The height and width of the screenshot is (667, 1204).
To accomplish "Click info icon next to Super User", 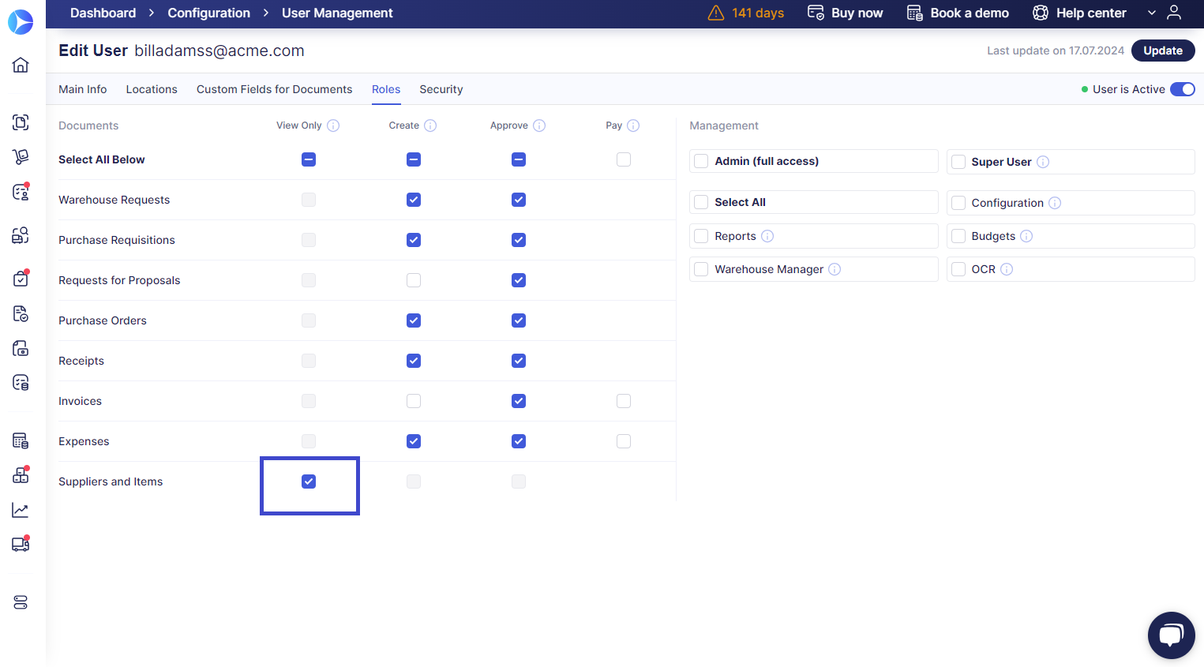I will point(1043,162).
